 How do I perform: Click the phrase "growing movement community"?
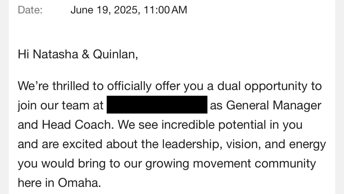[231, 163]
